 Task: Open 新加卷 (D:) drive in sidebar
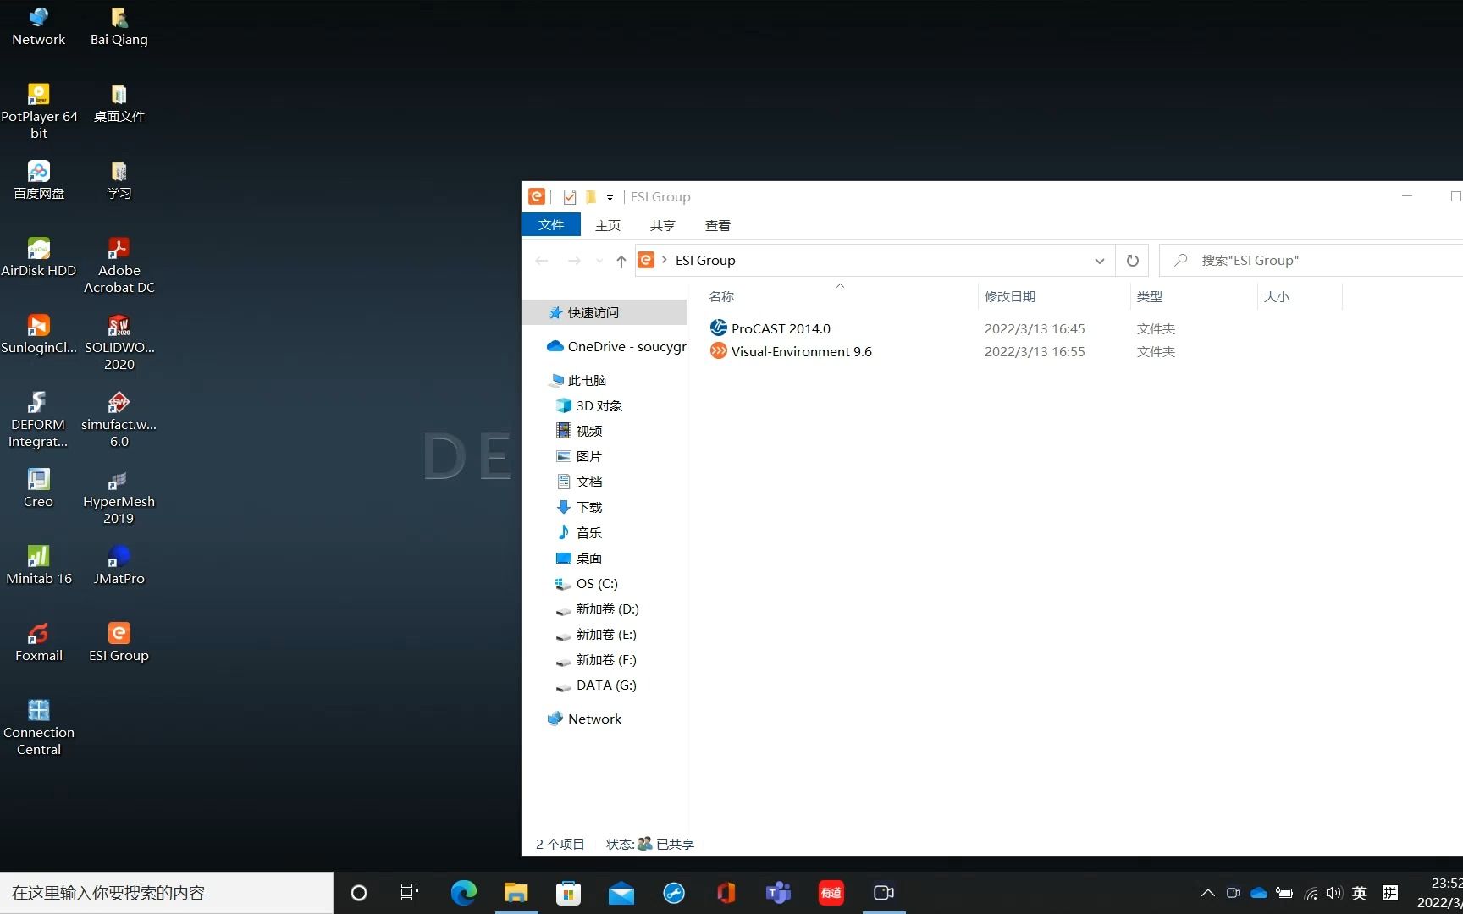tap(598, 608)
